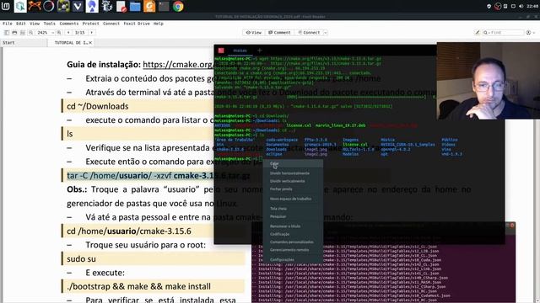Open the raccoon application icon in the panel
This screenshot has height=303, width=540.
(107, 6)
